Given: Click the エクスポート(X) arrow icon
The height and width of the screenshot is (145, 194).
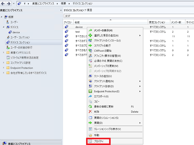Looking at the screenshot, I should 90,96.
